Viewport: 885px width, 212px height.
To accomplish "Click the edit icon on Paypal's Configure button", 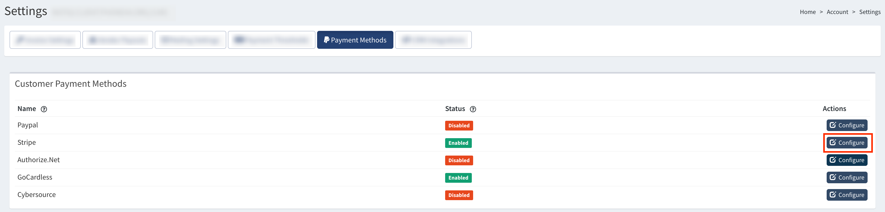I will coord(832,125).
